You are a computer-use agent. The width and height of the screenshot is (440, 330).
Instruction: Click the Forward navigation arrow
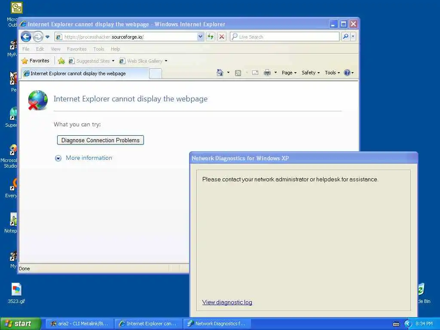click(x=38, y=37)
